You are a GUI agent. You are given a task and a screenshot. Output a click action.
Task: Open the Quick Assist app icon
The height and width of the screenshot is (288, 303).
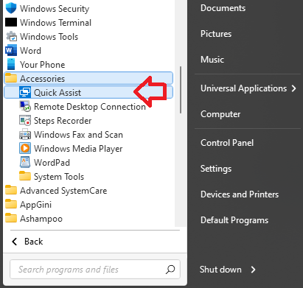coord(25,93)
